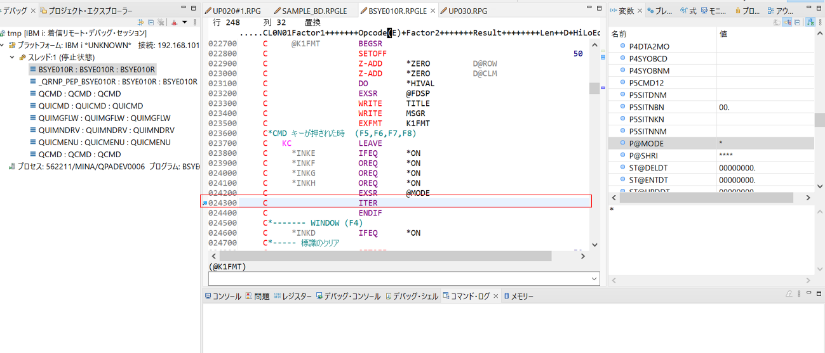Click source line 022700 BEGSR
The width and height of the screenshot is (825, 353).
(x=399, y=44)
